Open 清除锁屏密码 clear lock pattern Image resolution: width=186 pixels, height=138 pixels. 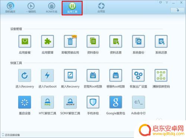[x=161, y=75]
